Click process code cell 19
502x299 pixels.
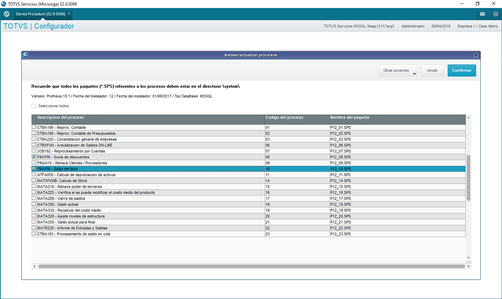coord(297,210)
